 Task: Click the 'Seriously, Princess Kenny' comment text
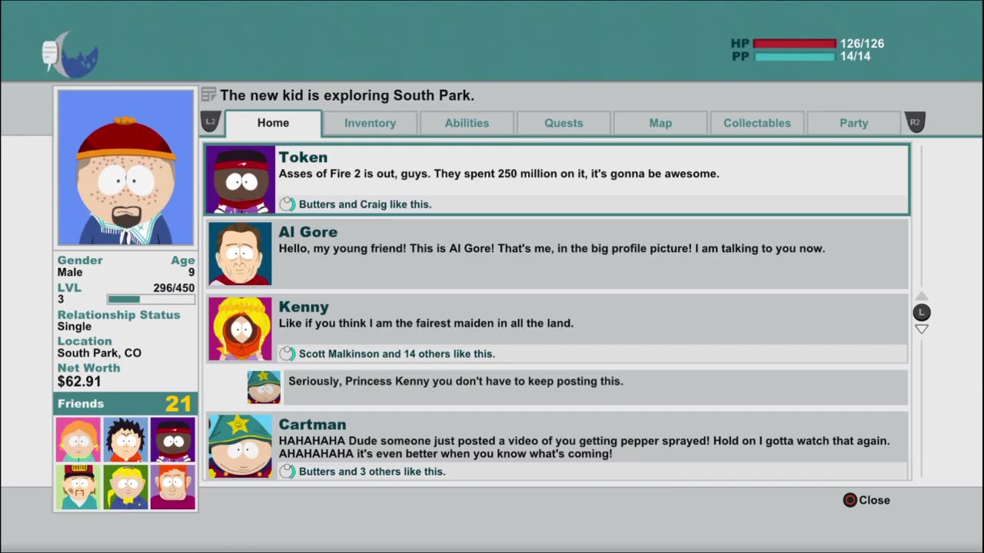pyautogui.click(x=456, y=382)
